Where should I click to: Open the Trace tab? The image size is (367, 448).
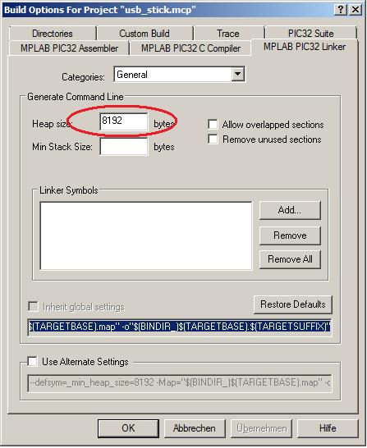point(228,34)
